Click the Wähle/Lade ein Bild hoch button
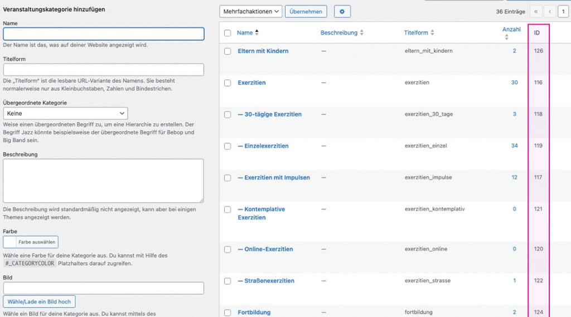The height and width of the screenshot is (317, 571). (39, 301)
